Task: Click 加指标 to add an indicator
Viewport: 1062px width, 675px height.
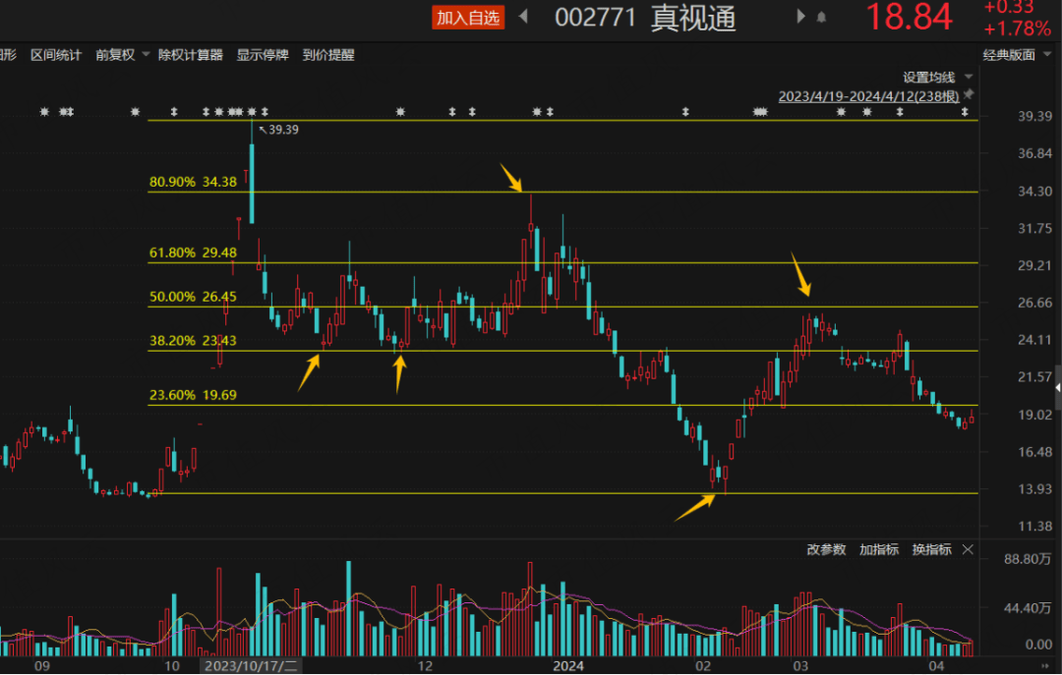Action: pos(879,549)
